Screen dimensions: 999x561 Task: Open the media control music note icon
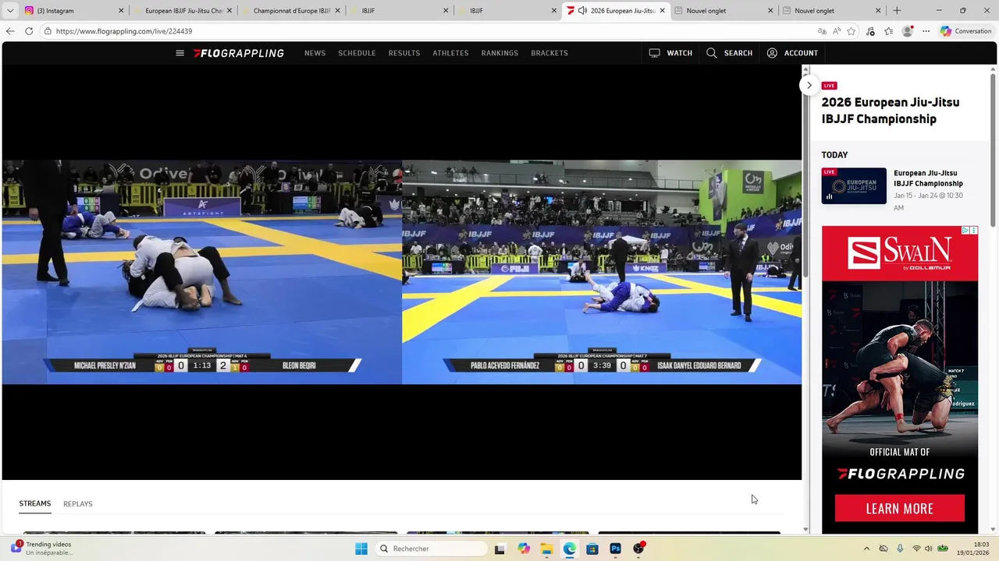[x=870, y=31]
